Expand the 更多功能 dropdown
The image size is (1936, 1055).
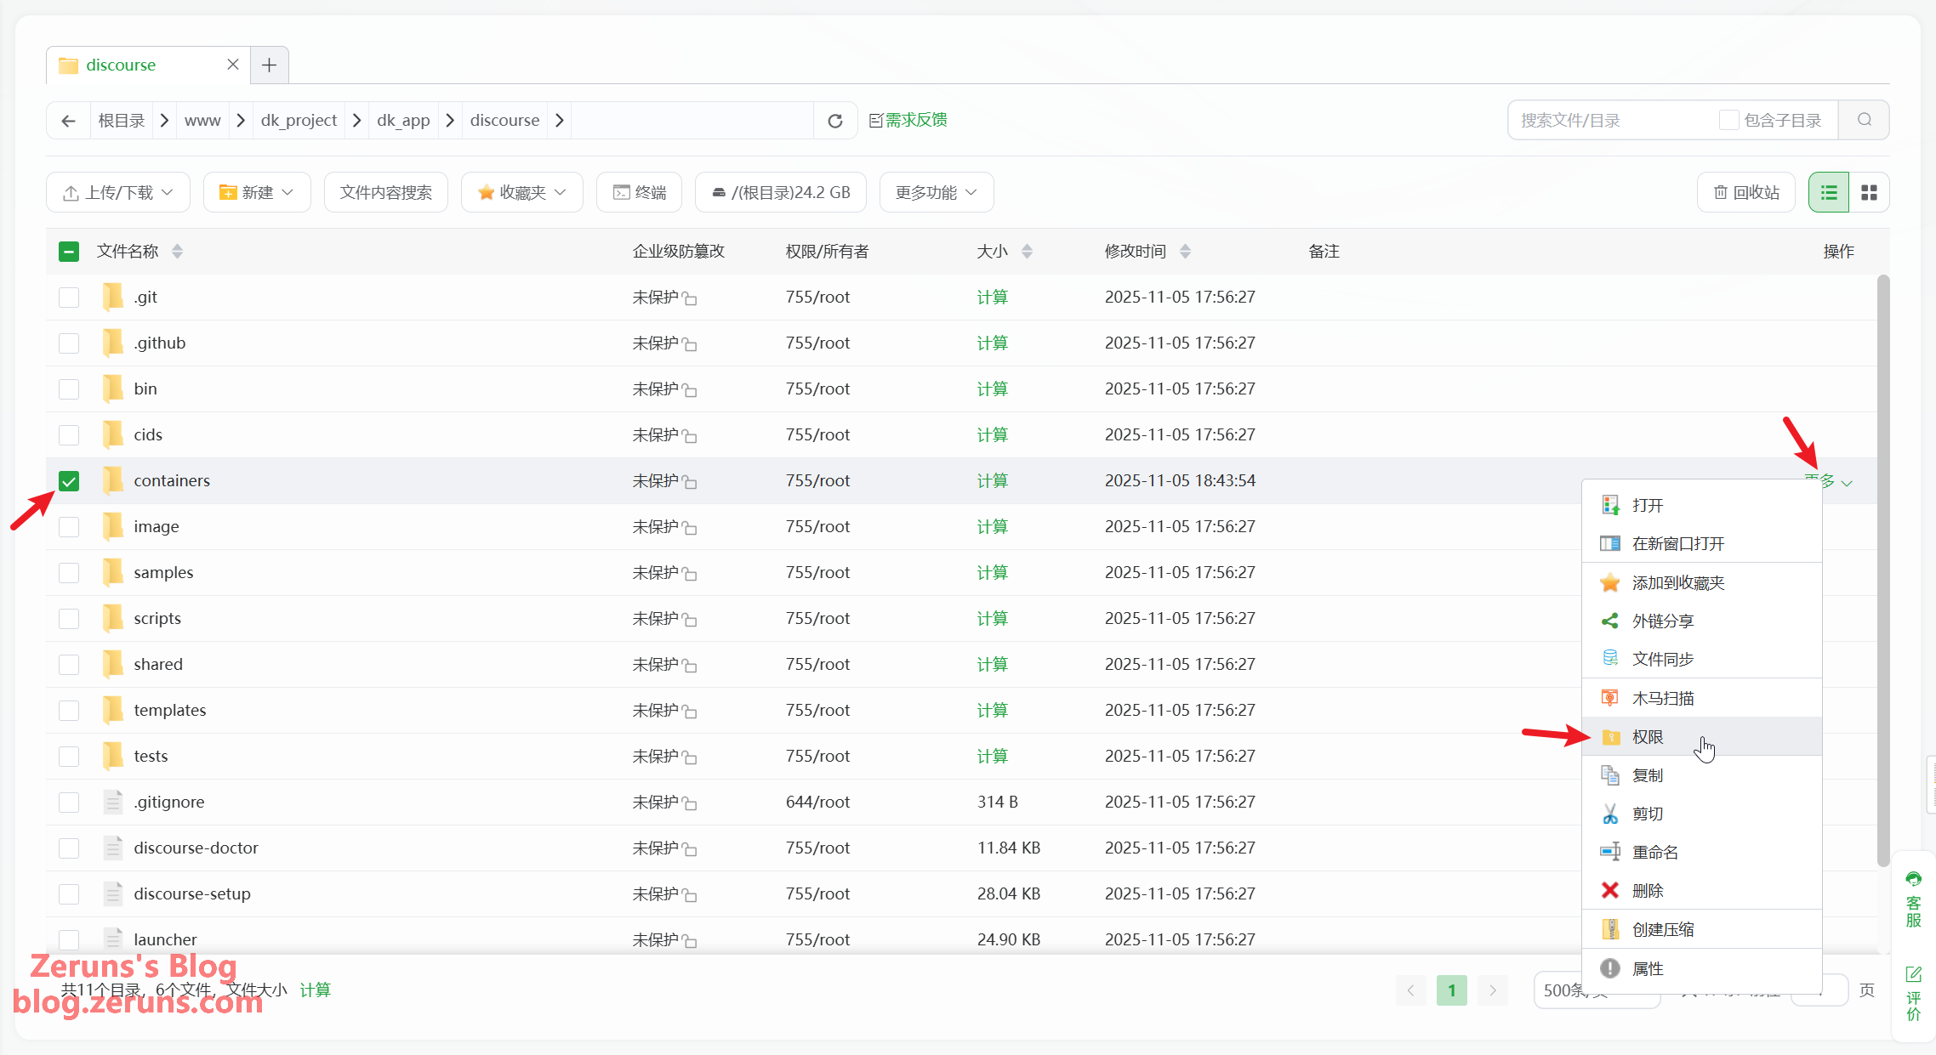pos(936,193)
